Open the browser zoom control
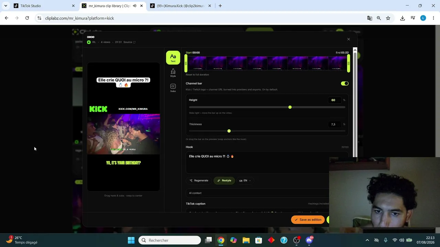Image resolution: width=440 pixels, height=247 pixels. 379,18
